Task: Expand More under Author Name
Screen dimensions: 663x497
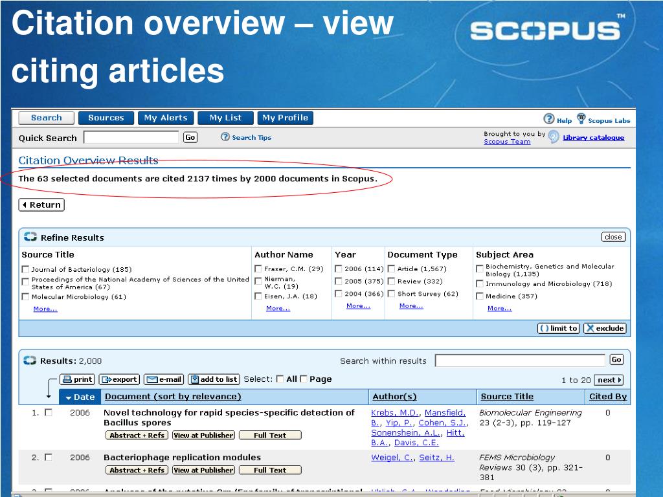Action: coord(278,309)
